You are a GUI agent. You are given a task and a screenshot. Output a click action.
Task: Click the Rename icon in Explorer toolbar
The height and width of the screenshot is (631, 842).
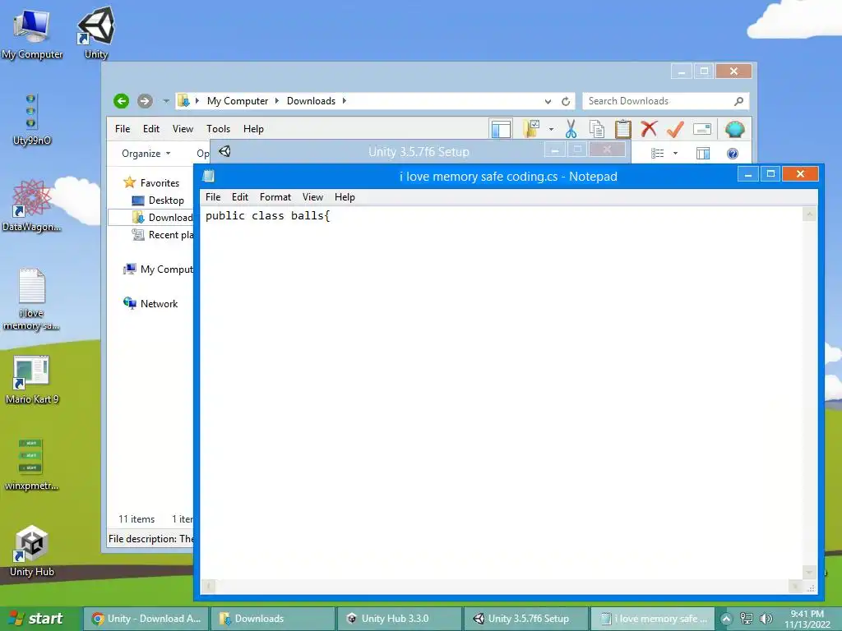pyautogui.click(x=702, y=129)
